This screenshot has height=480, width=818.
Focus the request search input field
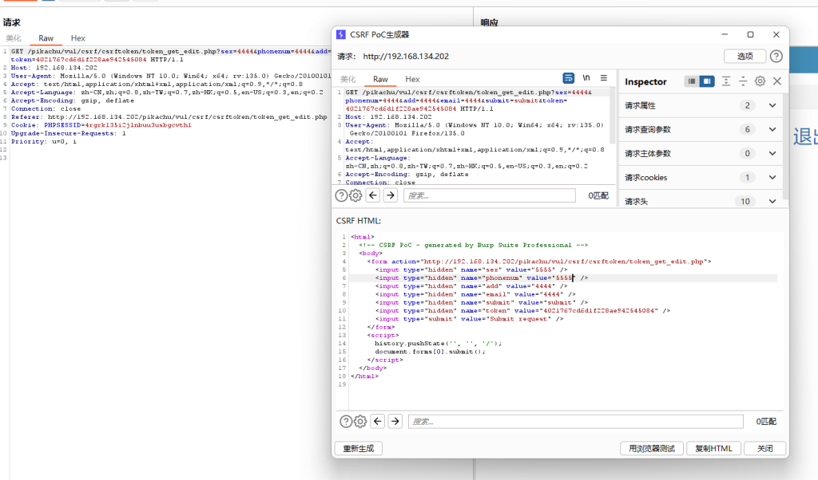pos(490,196)
